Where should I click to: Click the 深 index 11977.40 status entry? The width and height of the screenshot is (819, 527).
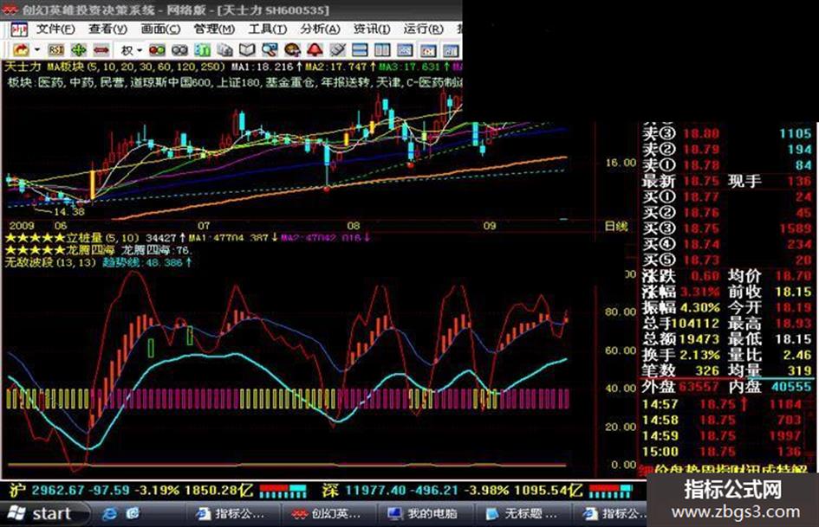pos(452,491)
